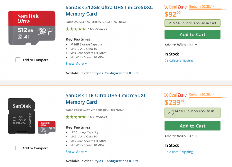Add the 1TB card to cart

coord(192,126)
